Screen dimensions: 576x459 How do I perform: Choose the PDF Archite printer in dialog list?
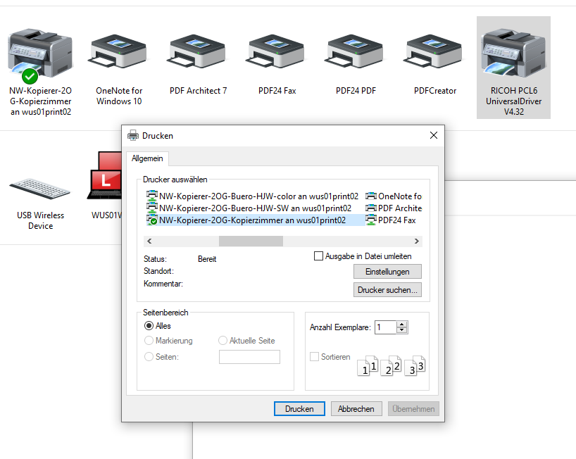(x=394, y=208)
